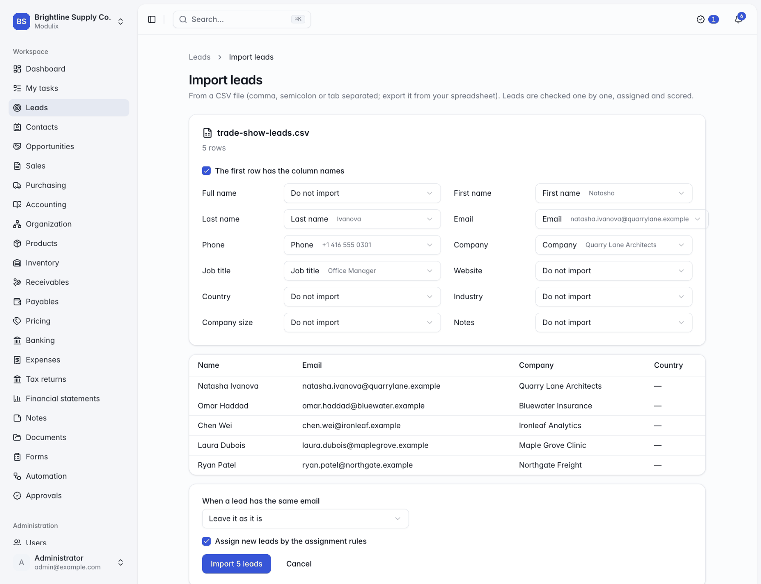Viewport: 761px width, 584px height.
Task: Toggle the sidebar panel icon
Action: pos(152,19)
